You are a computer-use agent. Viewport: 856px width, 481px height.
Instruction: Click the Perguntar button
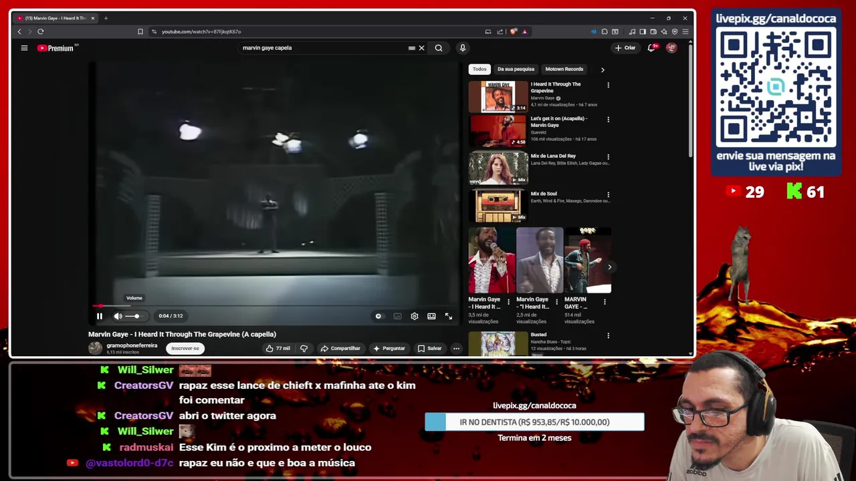tap(389, 348)
